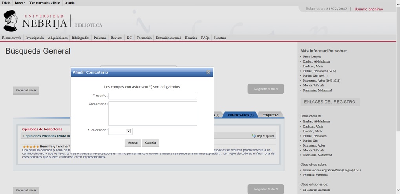Click the Usuario anónimo link
Image resolution: width=400 pixels, height=194 pixels.
click(368, 9)
